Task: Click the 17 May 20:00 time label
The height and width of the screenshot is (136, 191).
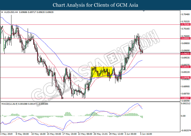Action: (x=70, y=134)
